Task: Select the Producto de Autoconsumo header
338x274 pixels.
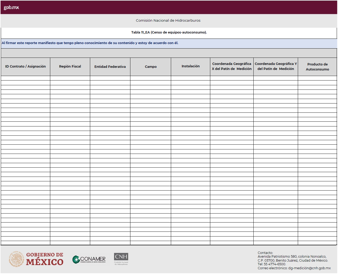Action: click(318, 67)
